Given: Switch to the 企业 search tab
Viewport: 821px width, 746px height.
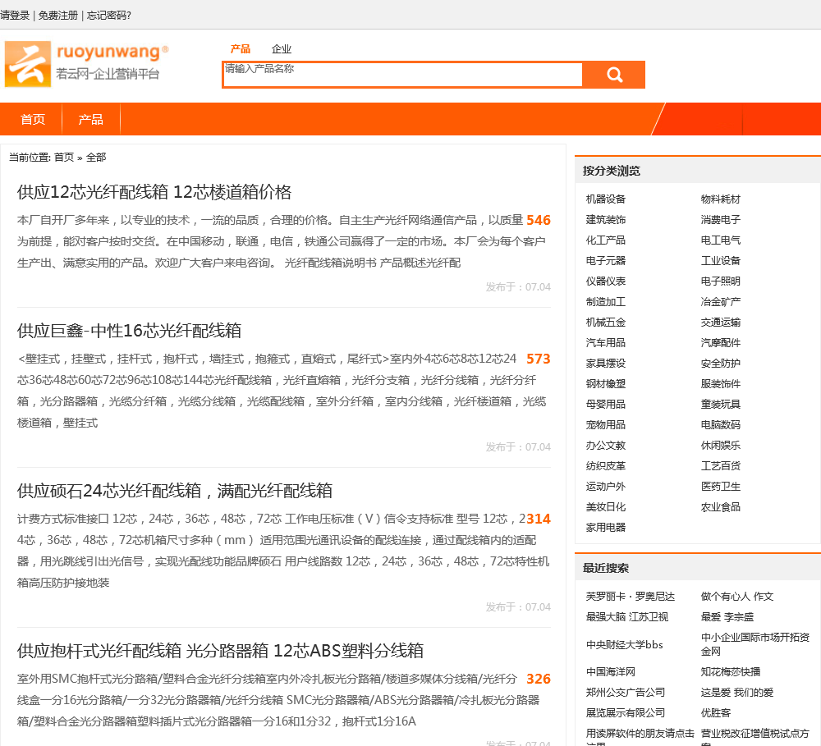Looking at the screenshot, I should click(x=282, y=49).
